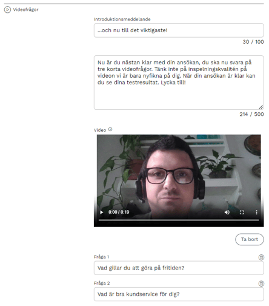Image resolution: width=269 pixels, height=306 pixels.
Task: Remove Fråga 2 using its trash icon
Action: [x=261, y=284]
